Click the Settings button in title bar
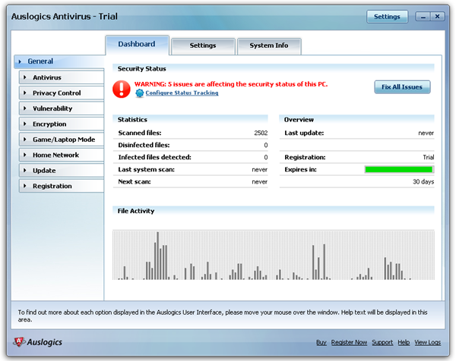Image resolution: width=456 pixels, height=361 pixels. click(x=387, y=17)
